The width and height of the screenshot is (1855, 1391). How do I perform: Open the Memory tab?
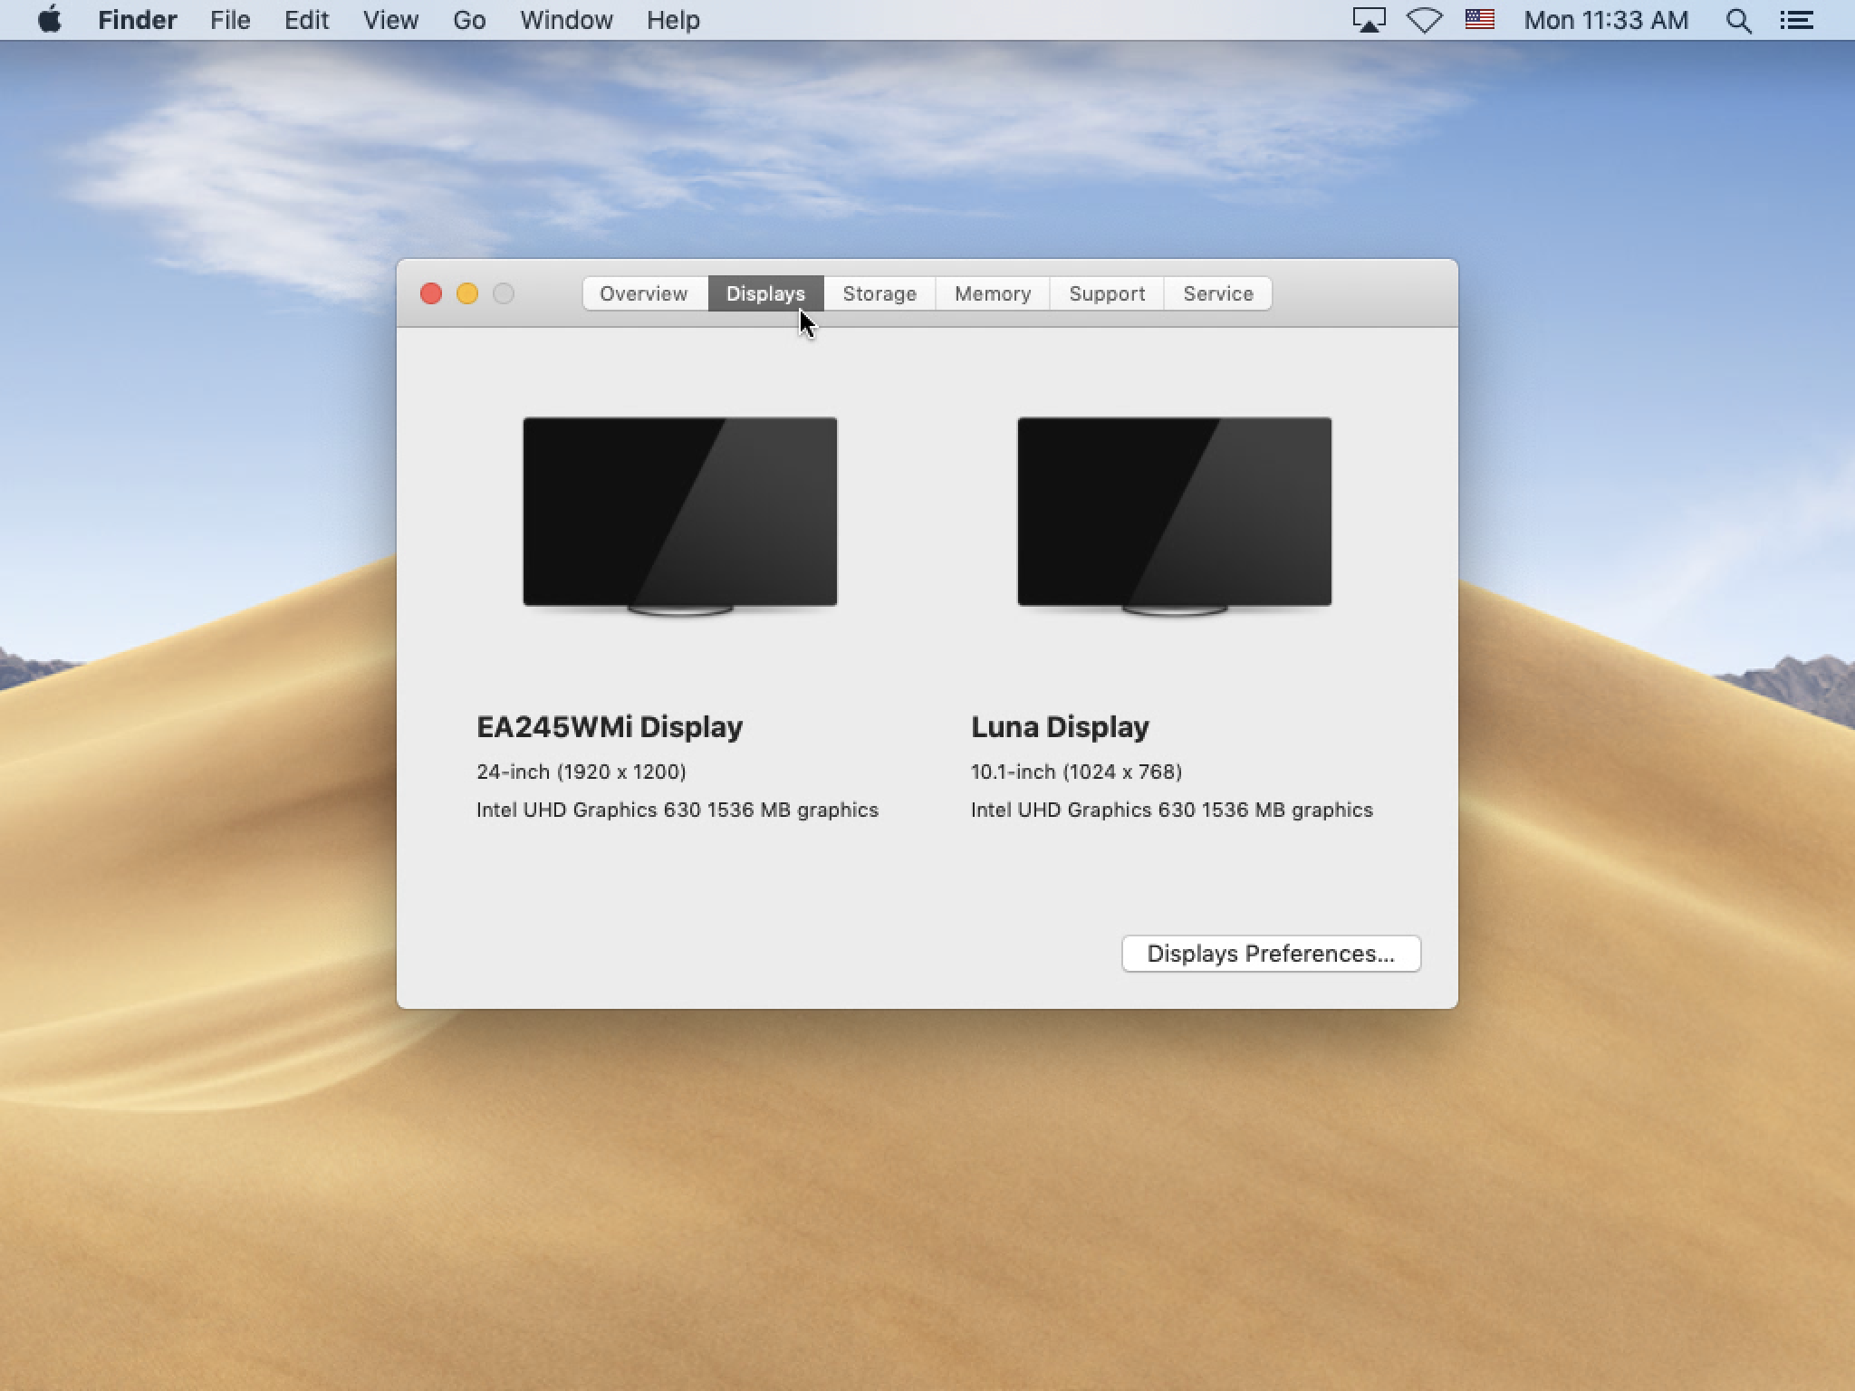pyautogui.click(x=993, y=293)
